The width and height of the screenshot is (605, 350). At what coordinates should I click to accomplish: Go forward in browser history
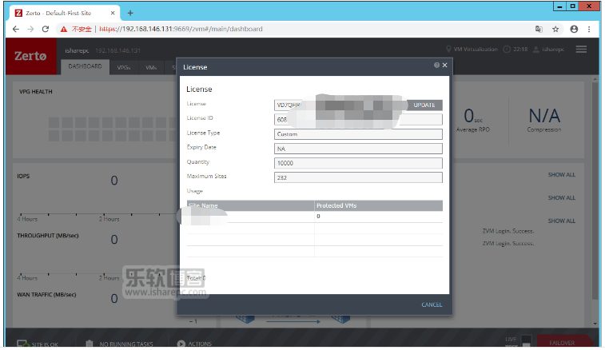(x=30, y=29)
